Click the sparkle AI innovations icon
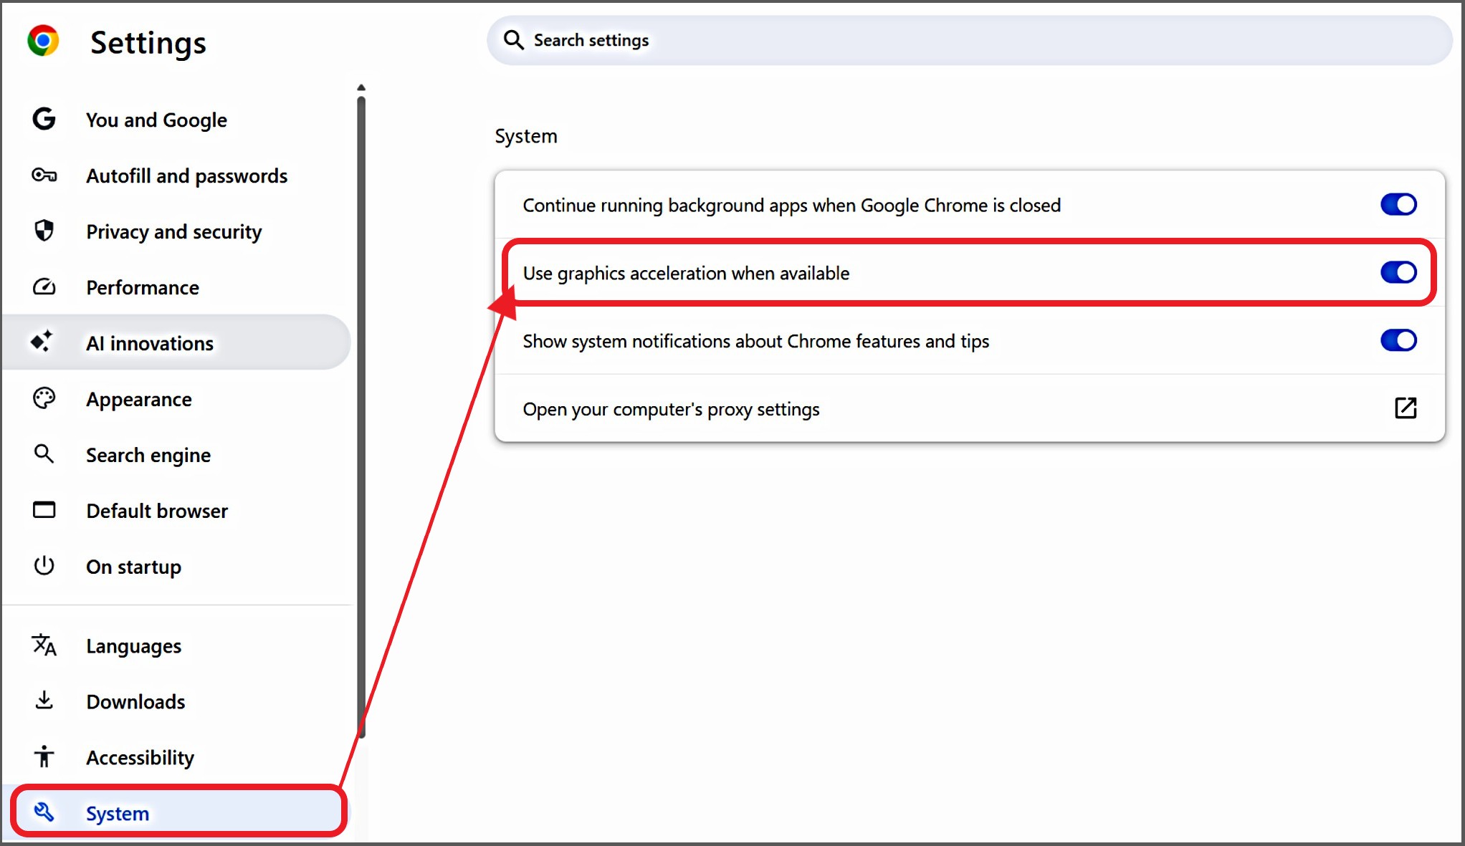 (42, 342)
